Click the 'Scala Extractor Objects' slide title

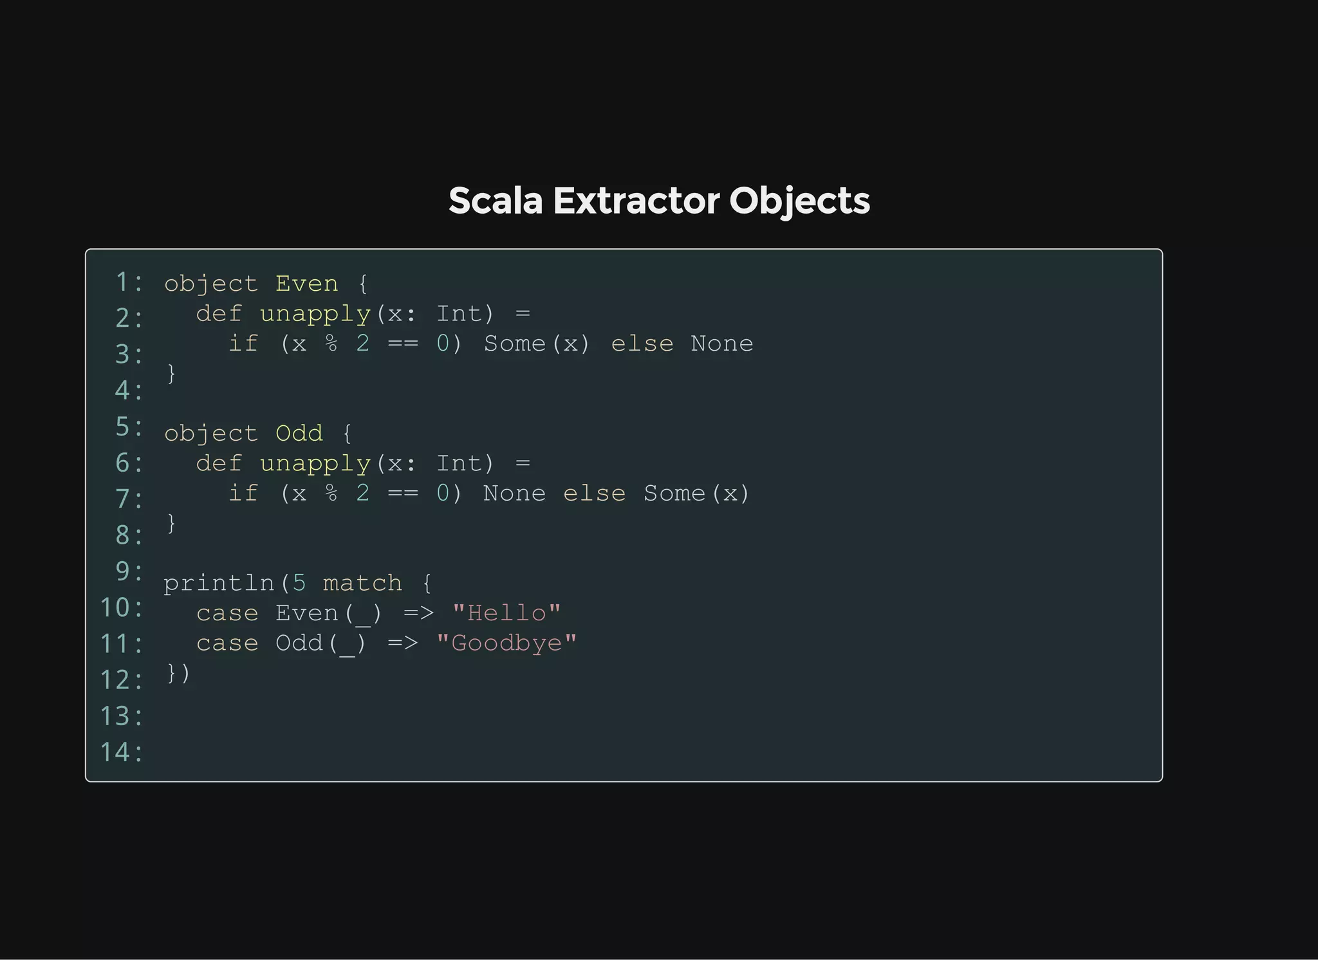tap(659, 201)
